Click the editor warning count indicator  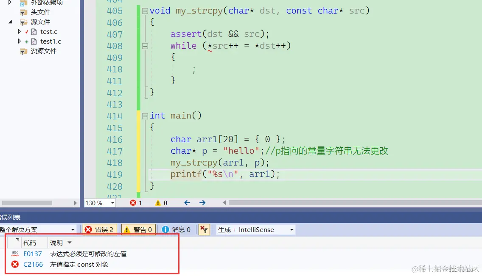161,203
